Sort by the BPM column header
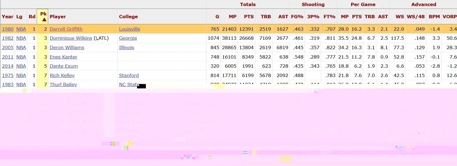Screen dimensions: 457x166 tap(434, 17)
